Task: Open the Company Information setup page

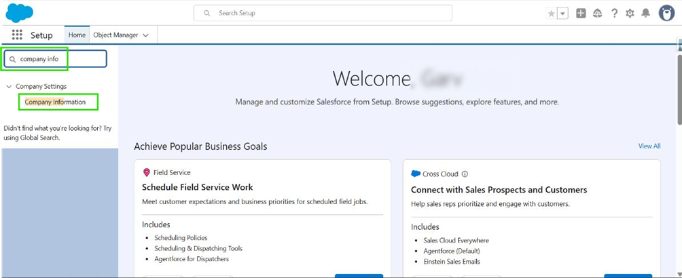Action: [x=55, y=102]
